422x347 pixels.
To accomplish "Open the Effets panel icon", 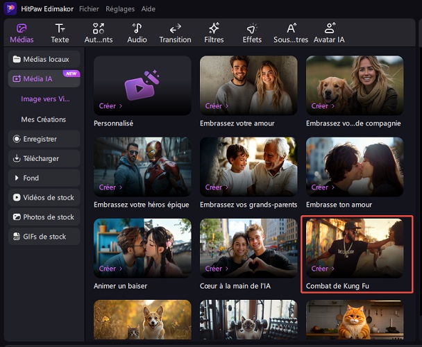I will click(x=252, y=28).
